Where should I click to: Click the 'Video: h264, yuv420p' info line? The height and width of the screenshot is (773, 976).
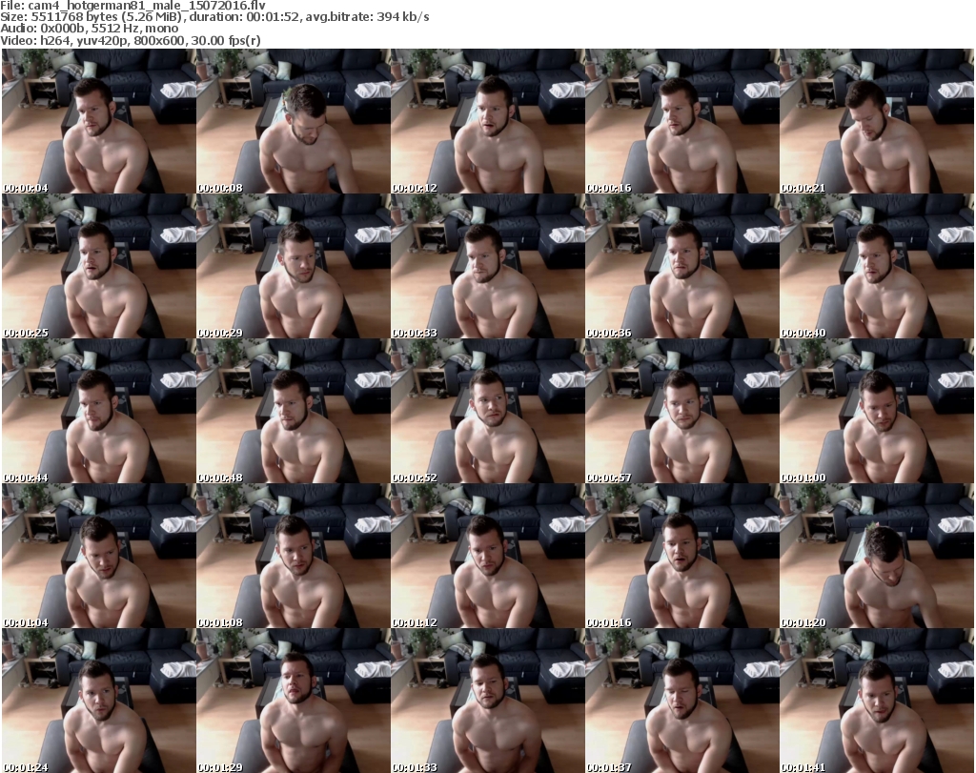(x=130, y=41)
